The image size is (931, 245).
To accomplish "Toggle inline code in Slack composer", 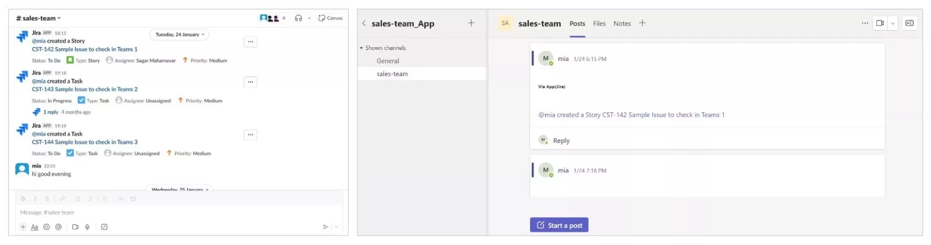I will [120, 199].
